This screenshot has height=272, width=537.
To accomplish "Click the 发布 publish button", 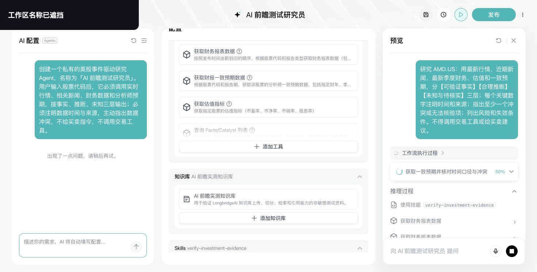I will point(494,15).
